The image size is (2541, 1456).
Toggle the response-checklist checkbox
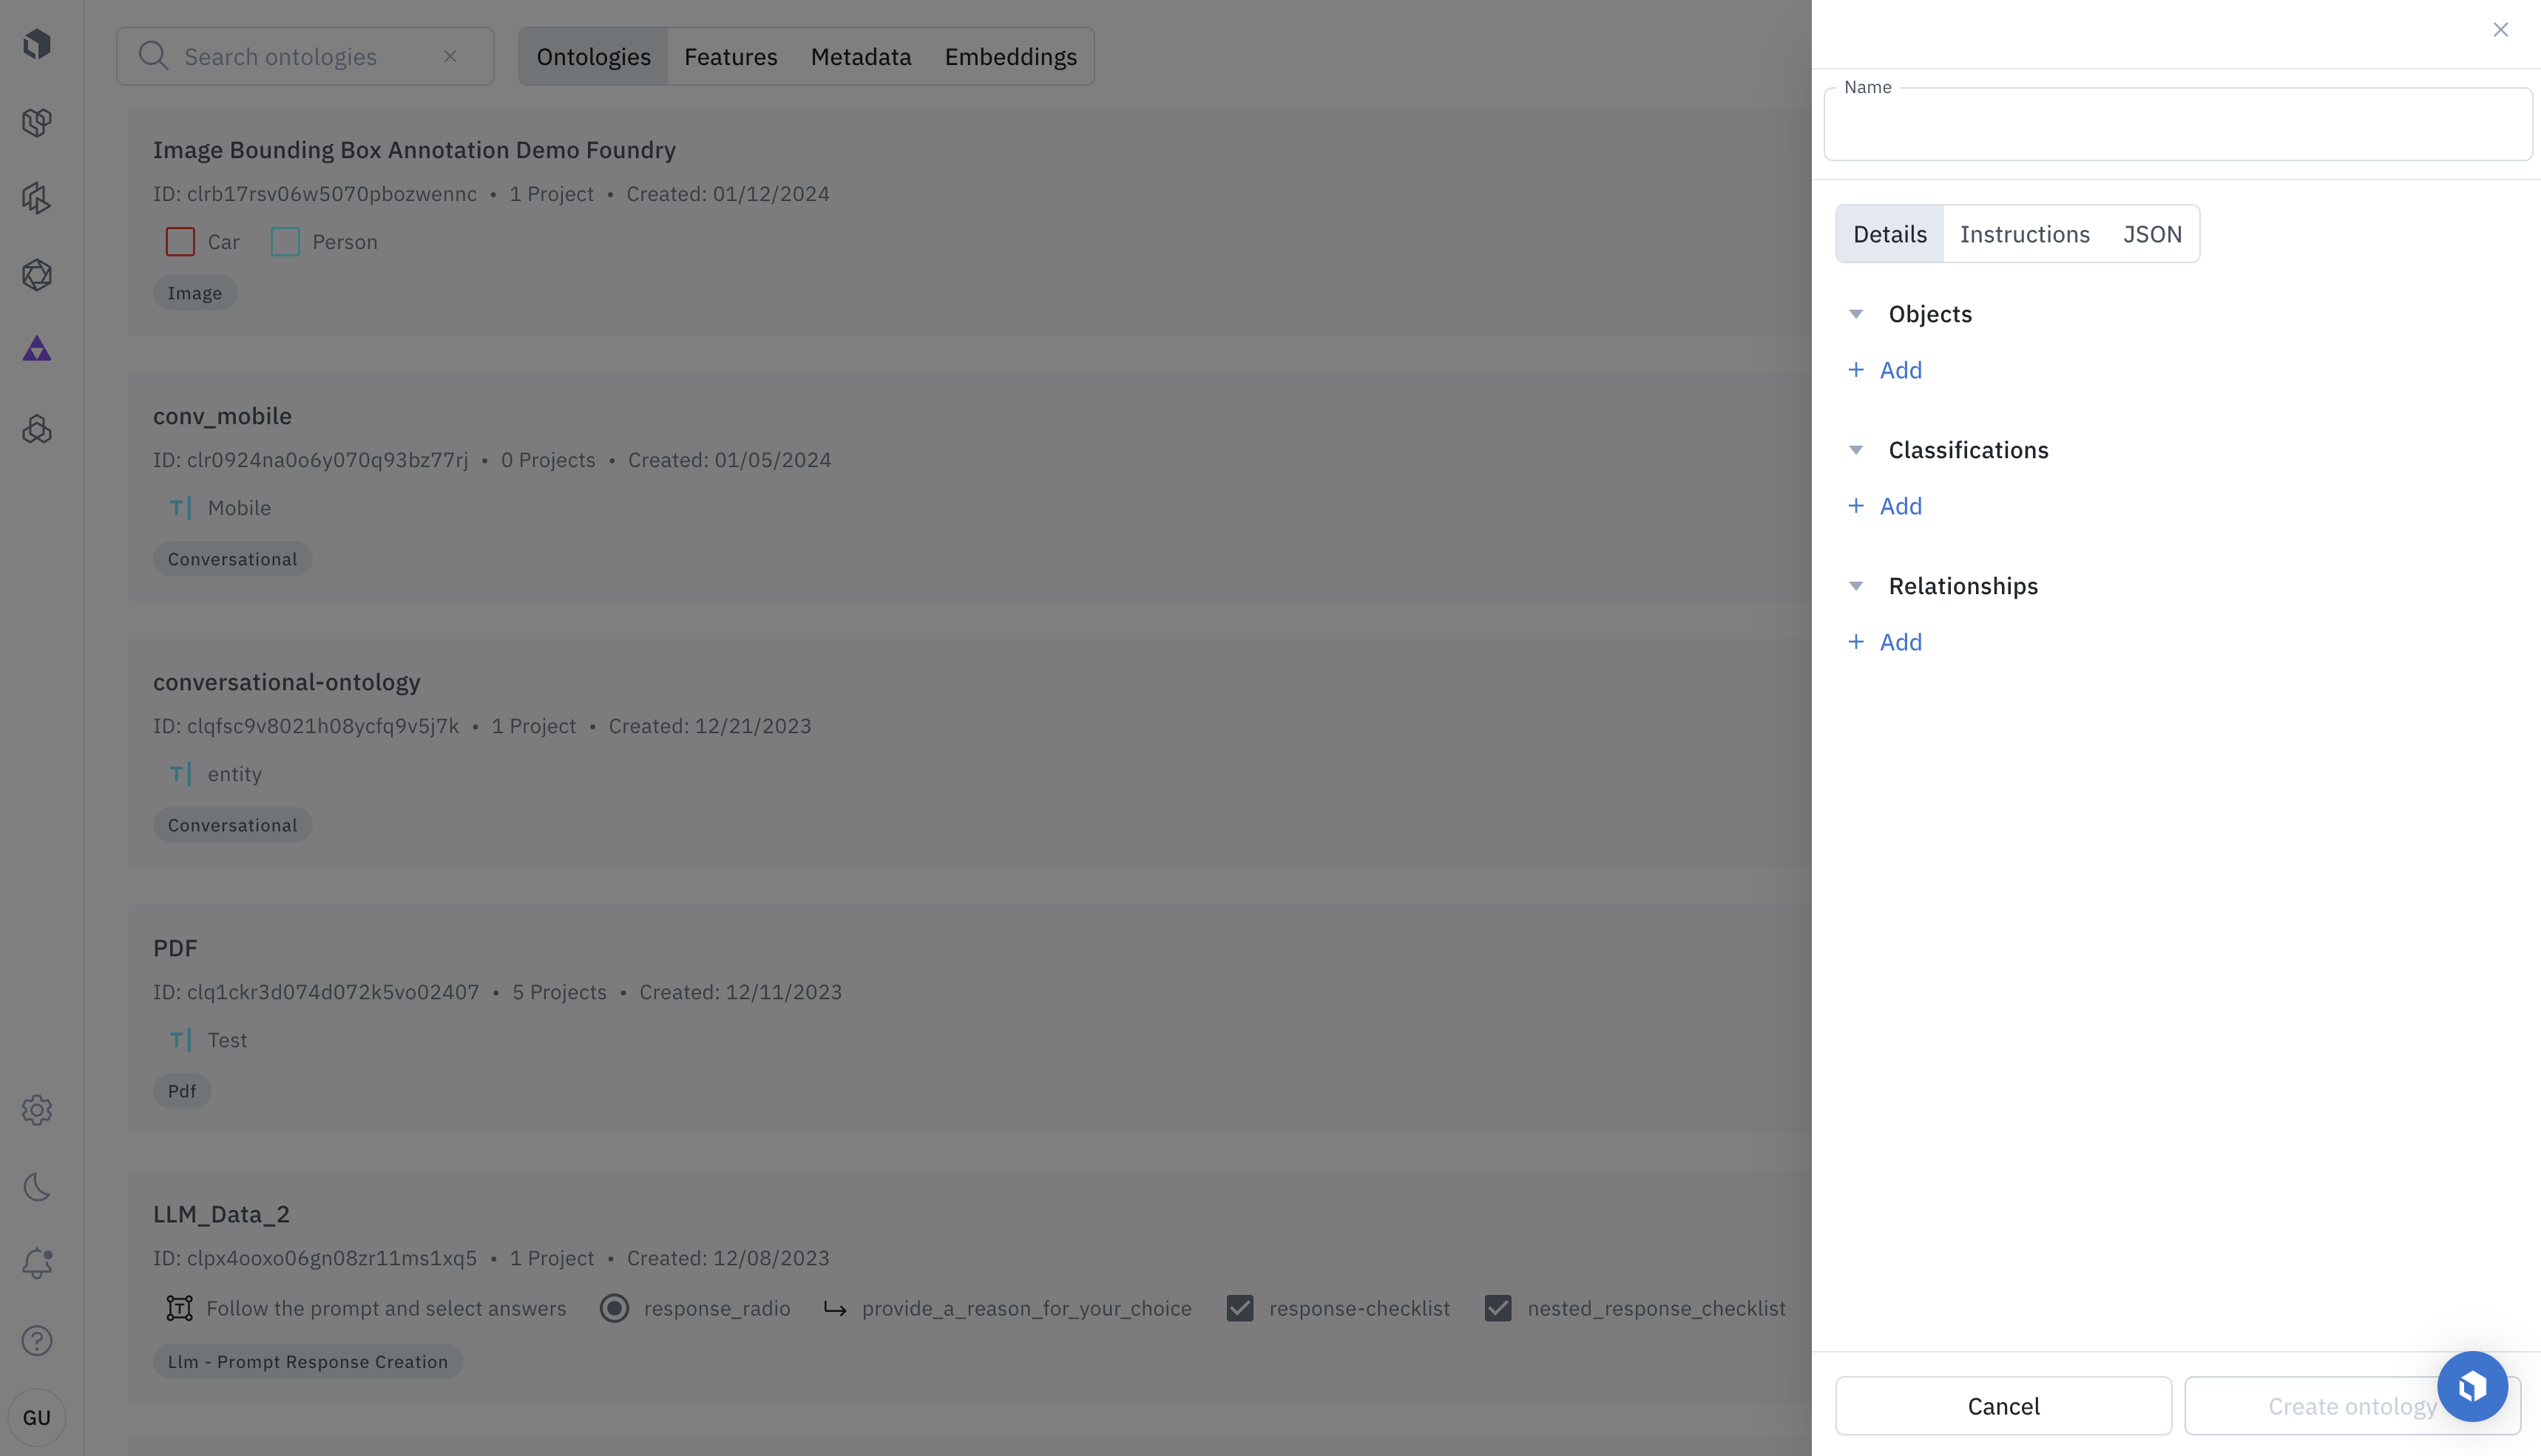click(x=1240, y=1308)
